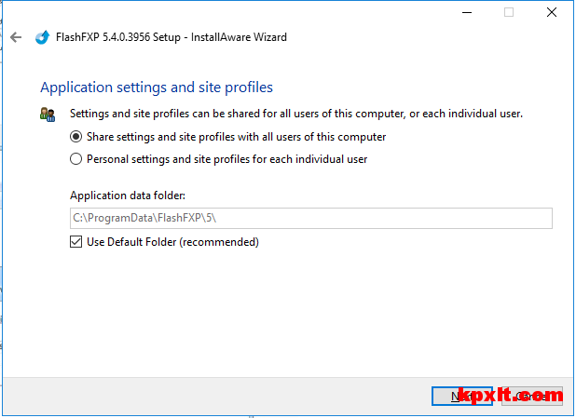
Task: Select share settings with all users radio
Action: (x=76, y=137)
